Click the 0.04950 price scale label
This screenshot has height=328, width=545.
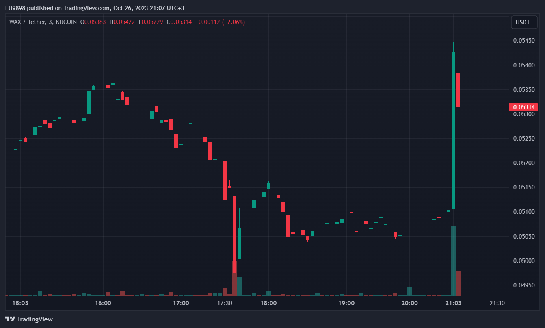[x=523, y=285]
